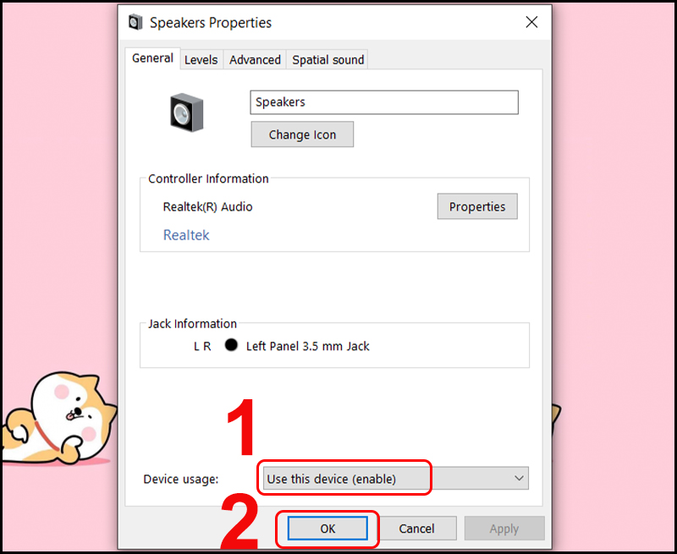Go to the Spatial sound tab
Viewport: 677px width, 554px height.
point(327,59)
